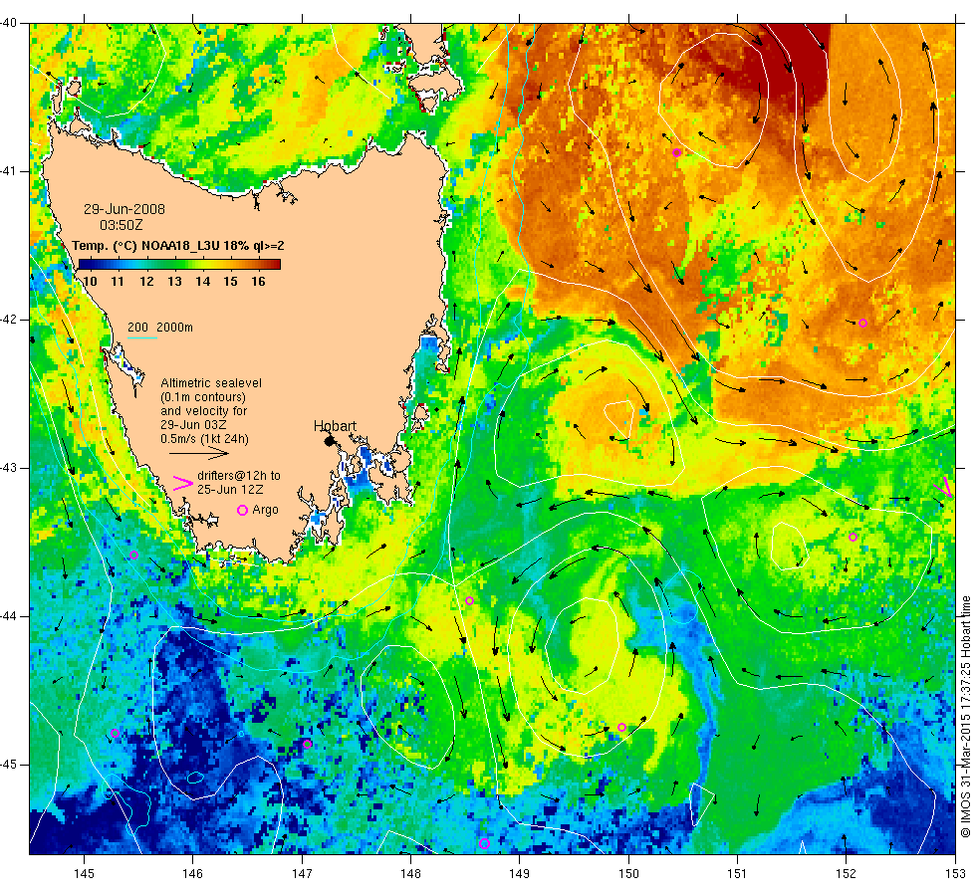The width and height of the screenshot is (976, 896).
Task: Click the '153' longitude axis label
Action: coord(955,873)
